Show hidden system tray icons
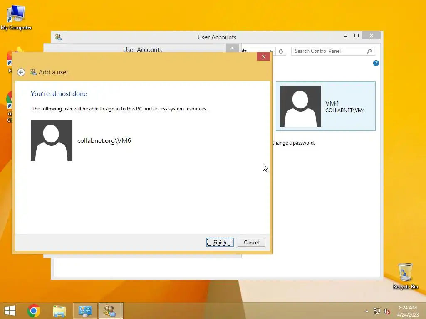Image resolution: width=426 pixels, height=319 pixels. coord(367,311)
